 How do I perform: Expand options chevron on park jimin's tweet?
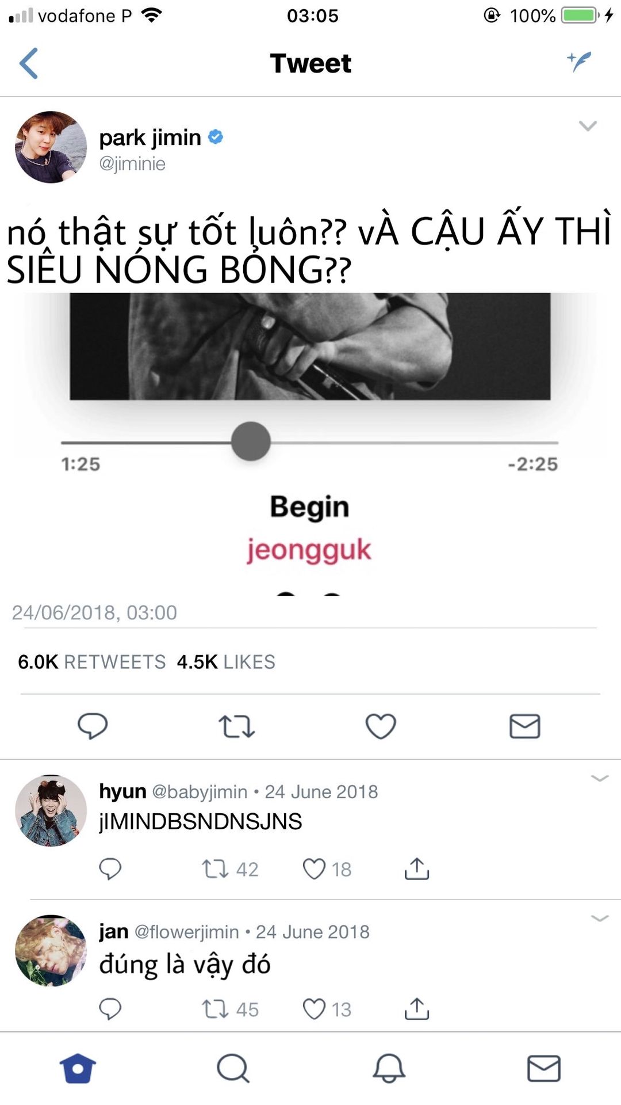point(588,125)
